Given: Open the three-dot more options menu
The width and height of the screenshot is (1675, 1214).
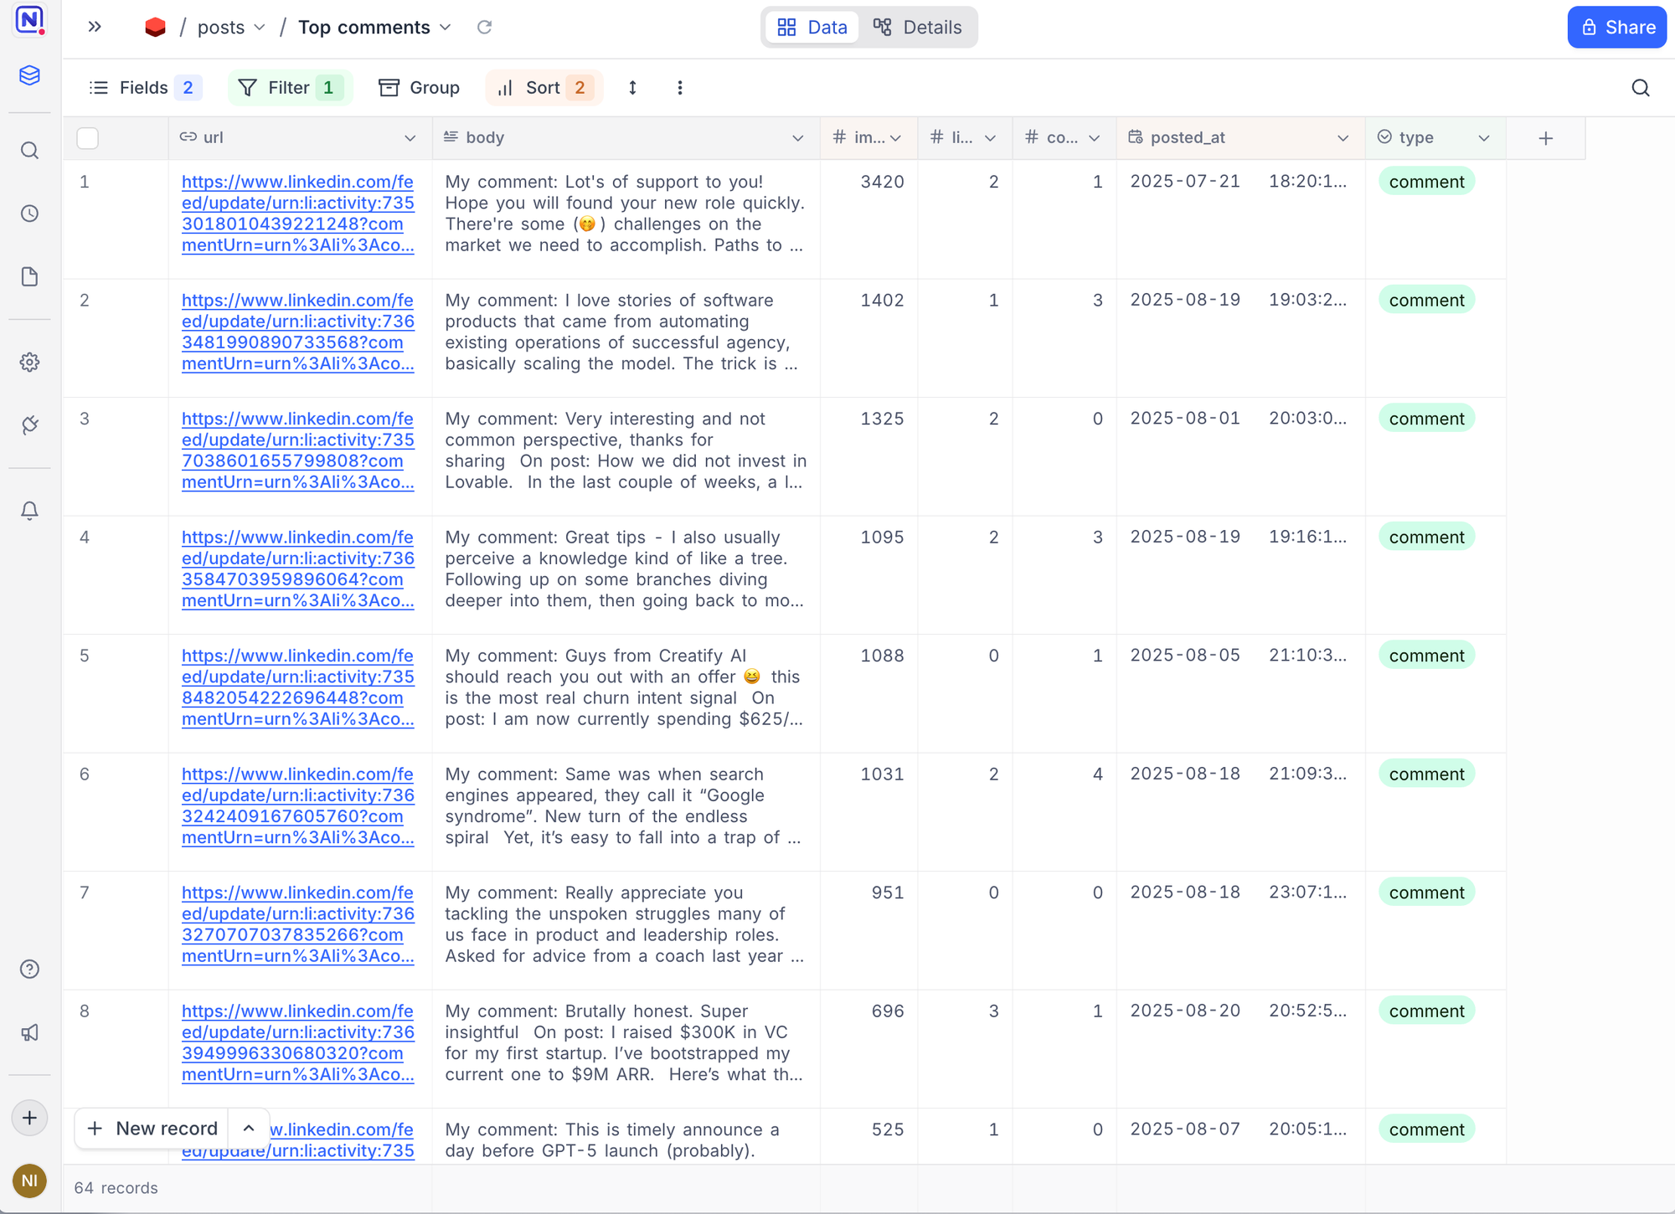Looking at the screenshot, I should (680, 88).
